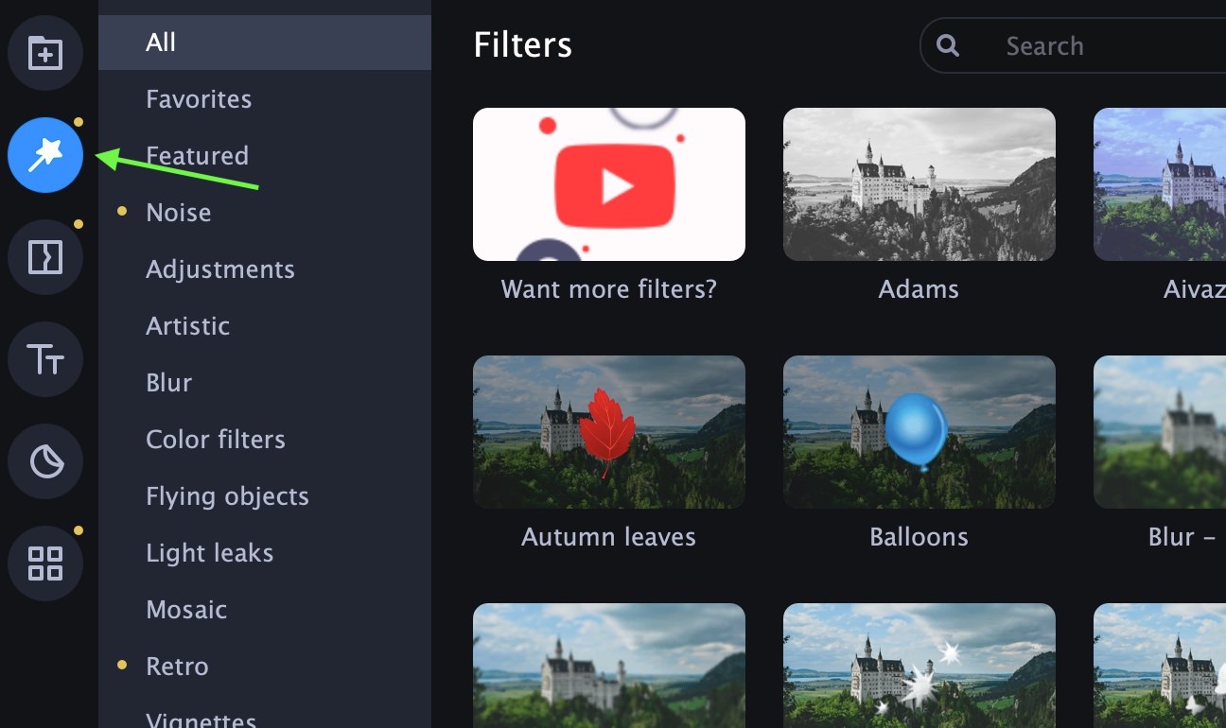Open the Titles text icon
This screenshot has width=1226, height=728.
[x=45, y=359]
